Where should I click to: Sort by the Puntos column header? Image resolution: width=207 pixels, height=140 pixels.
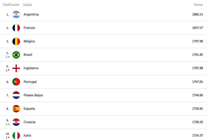(x=198, y=5)
